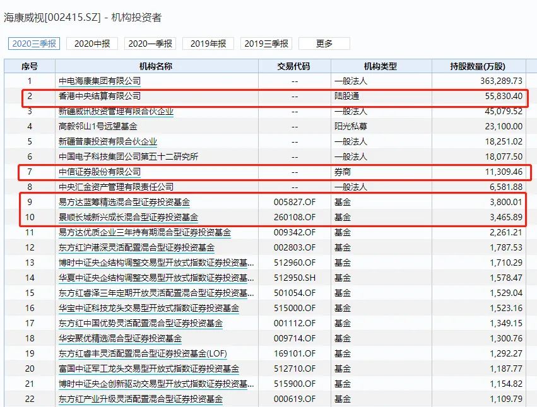Open 易方达优质企业三年持有期混合型证券投资基金 link

tap(145, 232)
